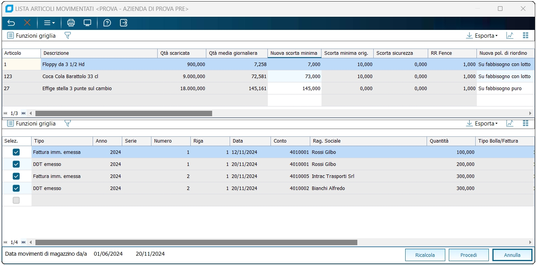The height and width of the screenshot is (265, 536).
Task: Edit the Nuova scorta minima value 145,000
Action: point(295,89)
